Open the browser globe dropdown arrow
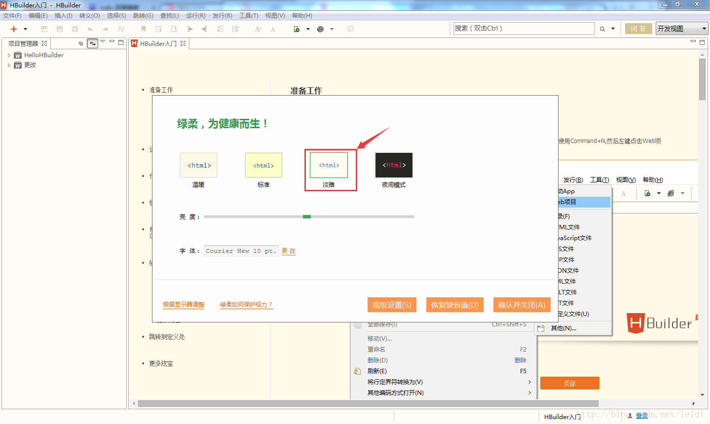The image size is (710, 424). pos(332,29)
